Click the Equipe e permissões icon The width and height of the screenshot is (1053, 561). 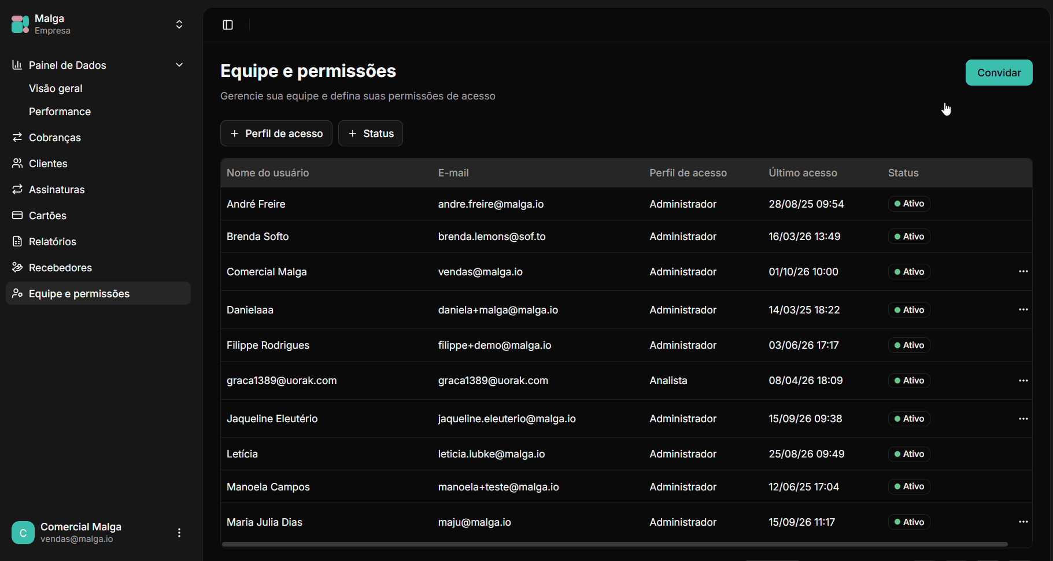[x=17, y=293]
